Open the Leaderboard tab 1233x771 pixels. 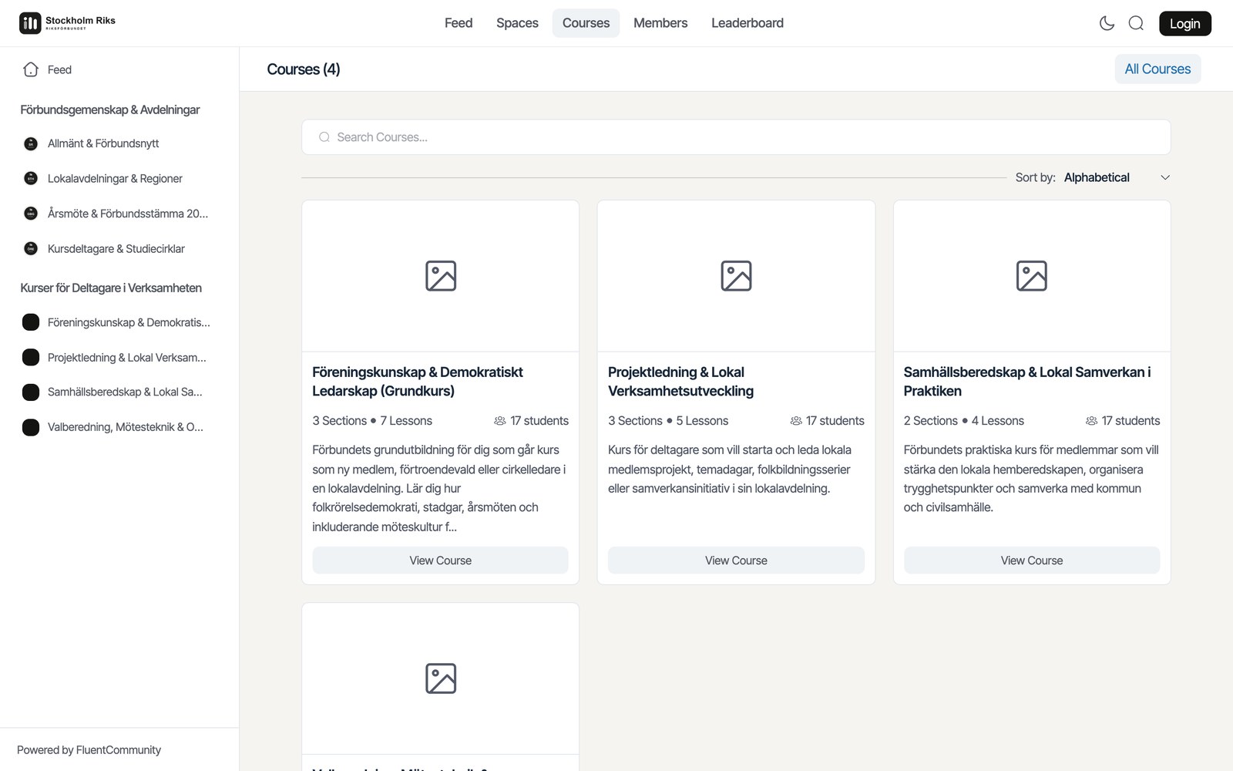pos(748,23)
